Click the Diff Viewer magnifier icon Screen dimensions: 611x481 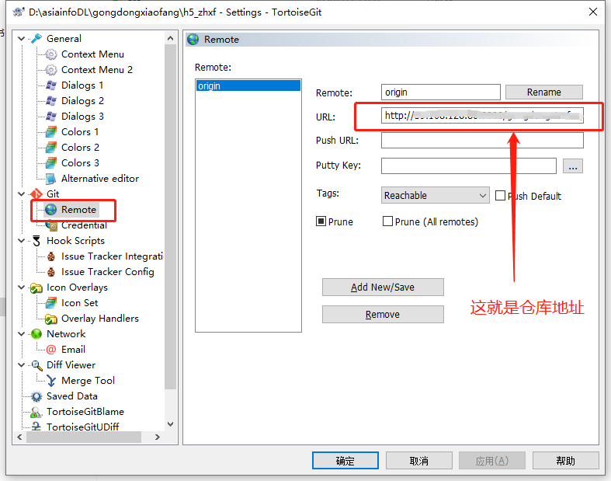click(36, 365)
